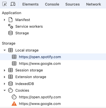Select www.google.com under Local storage

(40, 64)
